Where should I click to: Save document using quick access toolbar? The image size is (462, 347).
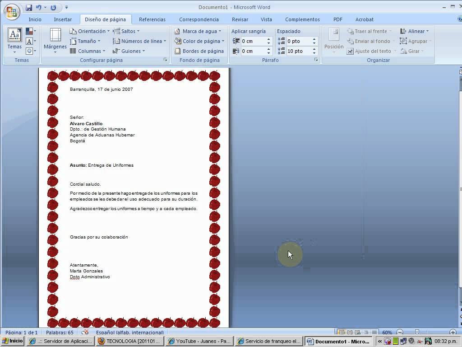point(29,8)
